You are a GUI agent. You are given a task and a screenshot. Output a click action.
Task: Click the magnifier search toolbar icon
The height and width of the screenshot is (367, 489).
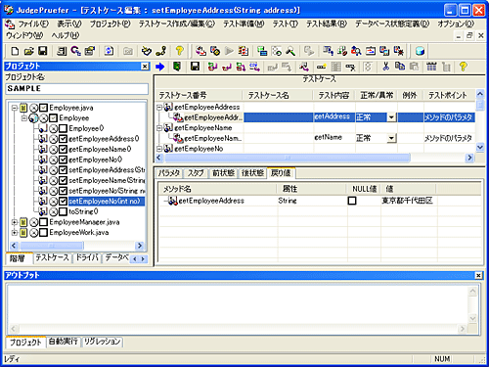point(290,51)
